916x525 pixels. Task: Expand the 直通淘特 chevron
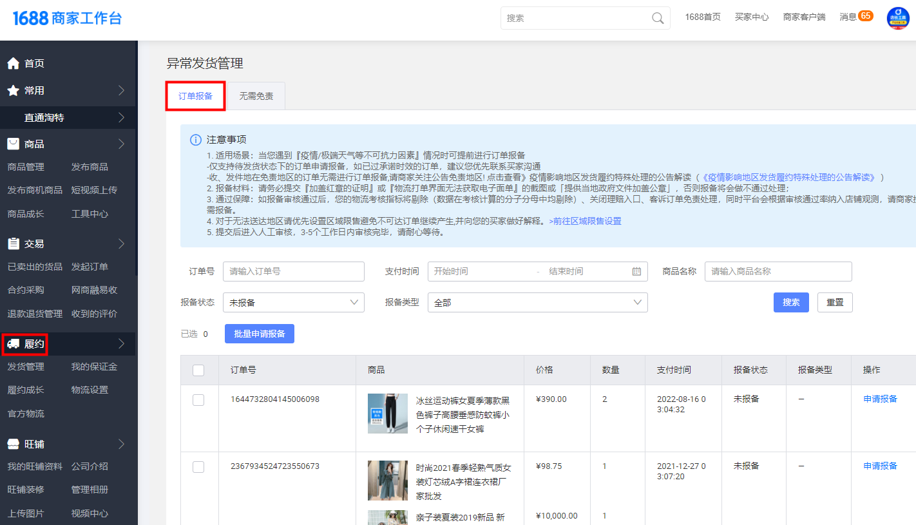click(121, 117)
